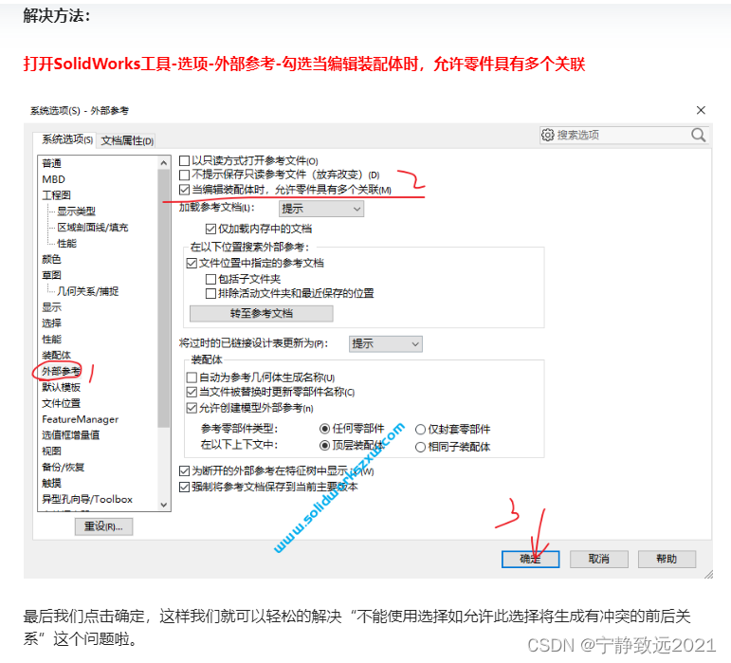
Task: Click 转至参考文档 button
Action: [x=261, y=313]
